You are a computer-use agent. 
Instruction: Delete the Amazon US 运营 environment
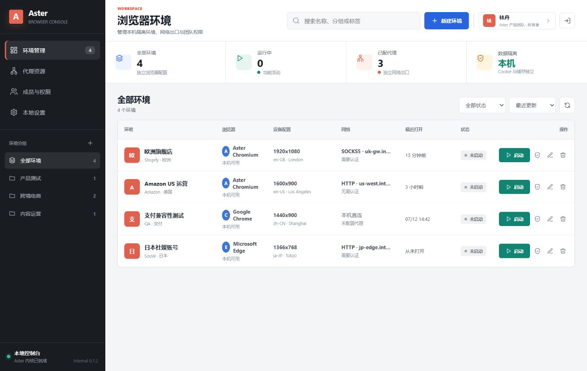pos(563,187)
